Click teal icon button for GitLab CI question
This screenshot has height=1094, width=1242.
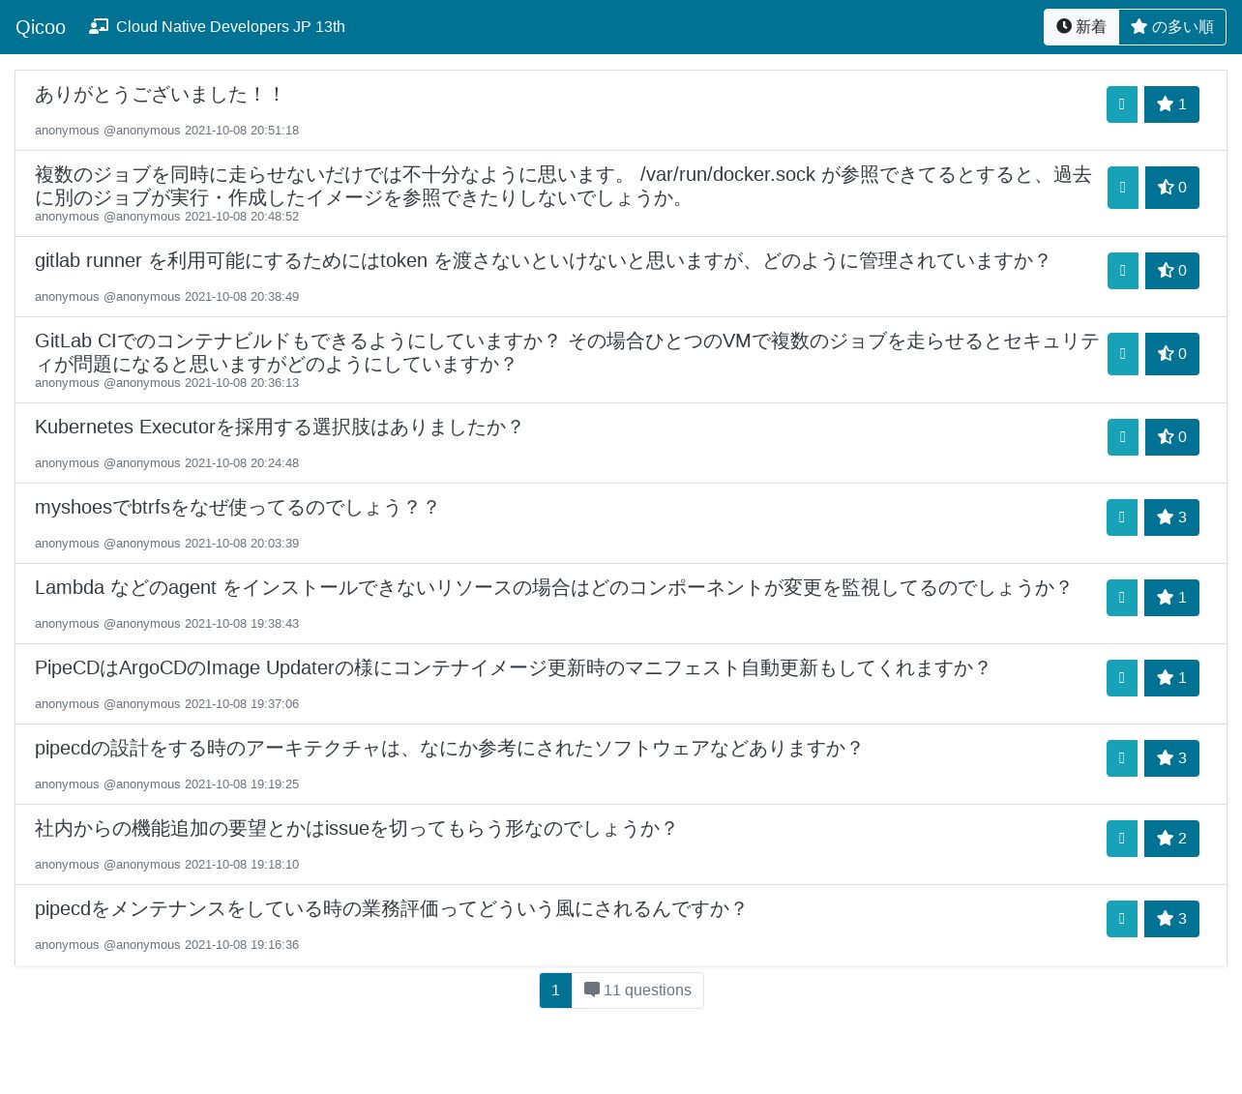point(1123,354)
